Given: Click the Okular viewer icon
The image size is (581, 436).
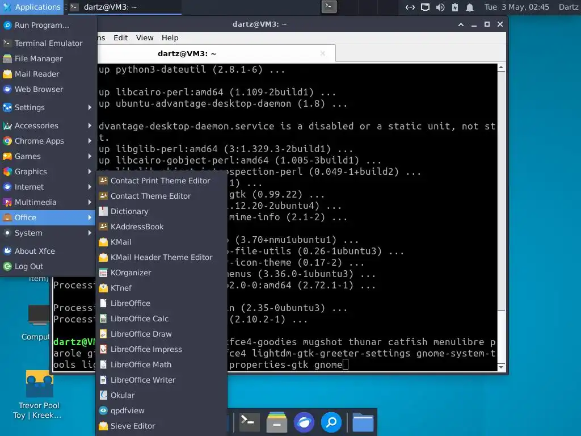Looking at the screenshot, I should click(103, 395).
